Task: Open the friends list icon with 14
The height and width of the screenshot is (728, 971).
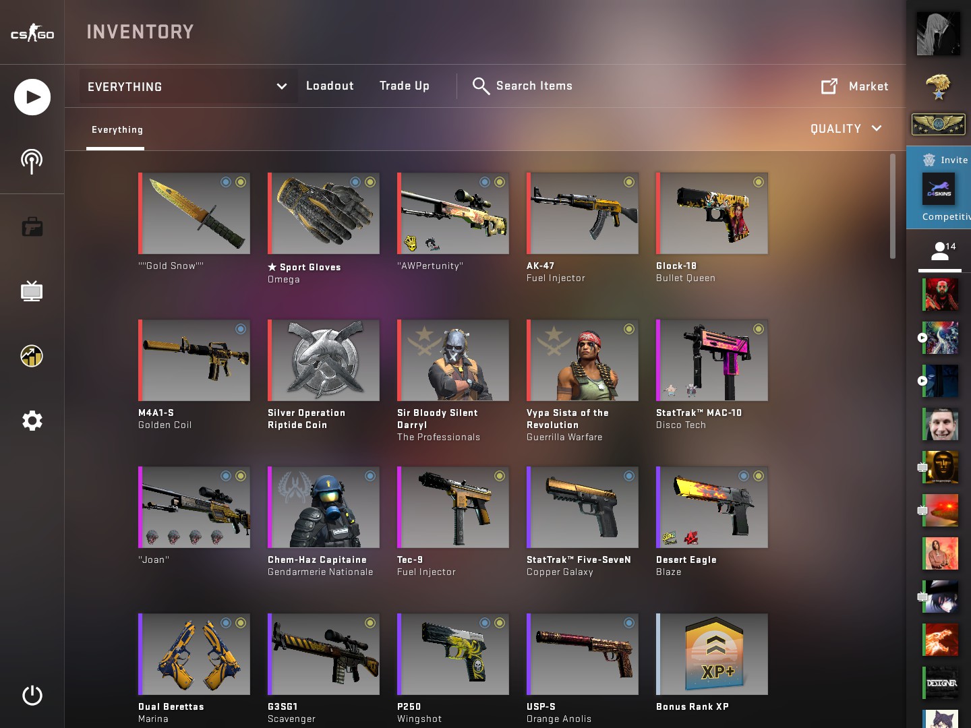Action: (x=940, y=251)
